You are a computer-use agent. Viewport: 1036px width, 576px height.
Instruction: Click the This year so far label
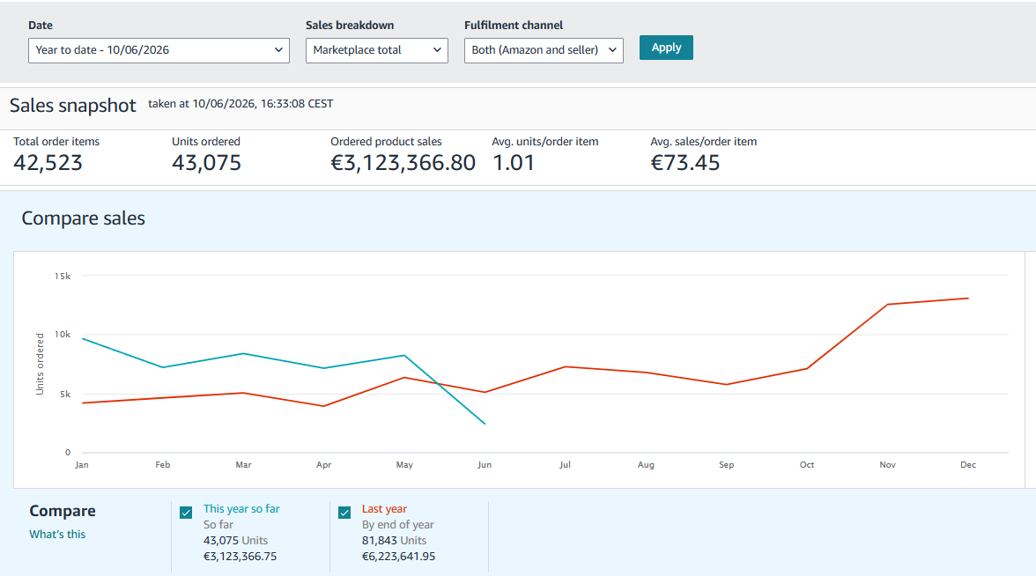point(241,509)
